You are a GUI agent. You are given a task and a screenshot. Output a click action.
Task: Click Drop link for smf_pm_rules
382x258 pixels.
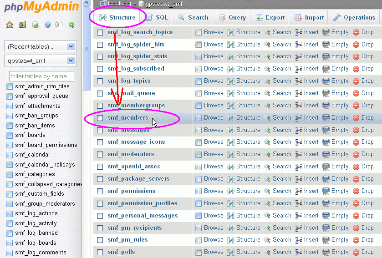[x=367, y=240]
